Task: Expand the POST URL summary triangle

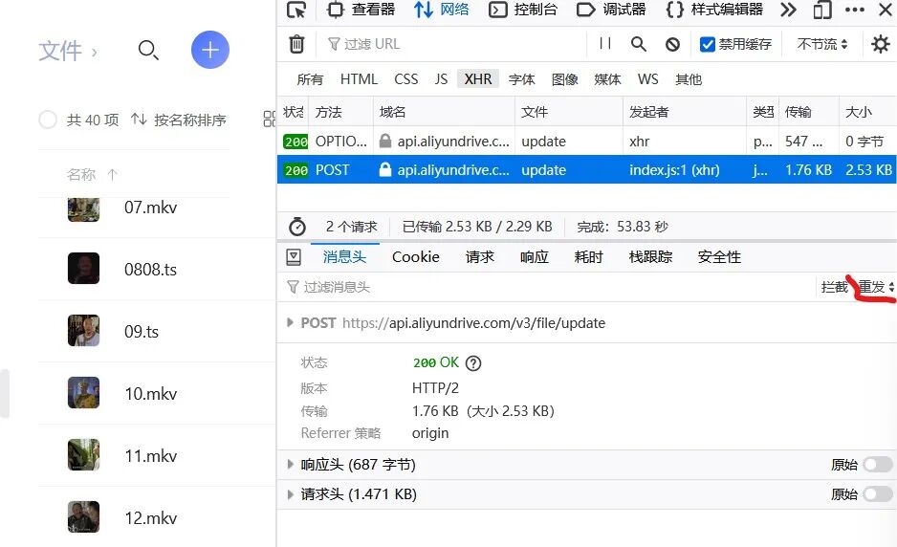Action: pyautogui.click(x=290, y=322)
